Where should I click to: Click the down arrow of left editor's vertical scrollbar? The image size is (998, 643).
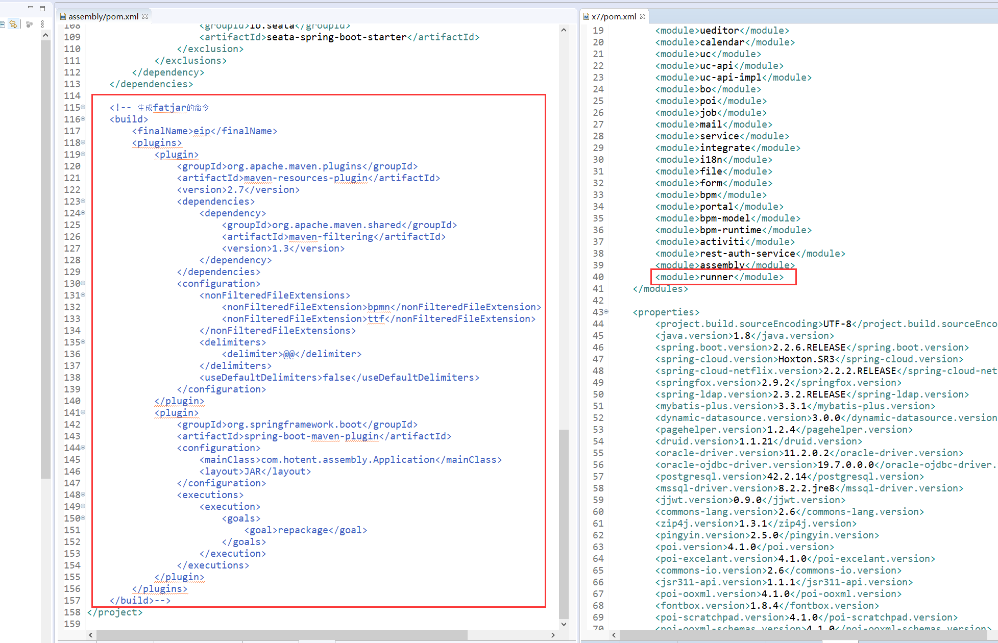tap(564, 624)
